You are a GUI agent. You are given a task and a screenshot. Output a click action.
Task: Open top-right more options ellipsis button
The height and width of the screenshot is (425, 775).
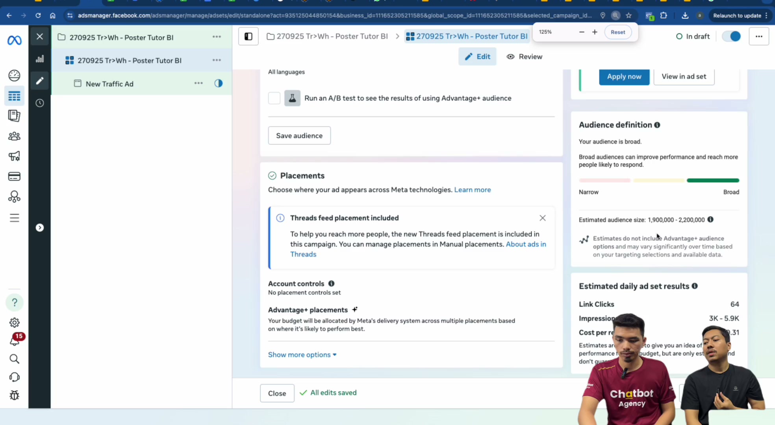tap(759, 37)
